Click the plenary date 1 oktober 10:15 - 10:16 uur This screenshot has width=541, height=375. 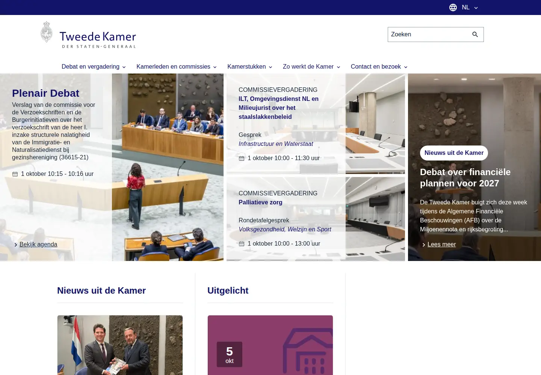tap(57, 174)
